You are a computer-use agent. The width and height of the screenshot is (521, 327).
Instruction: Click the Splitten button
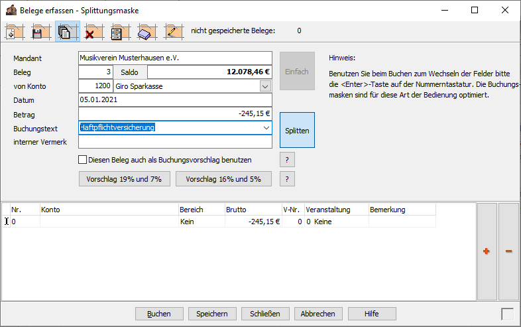(297, 130)
